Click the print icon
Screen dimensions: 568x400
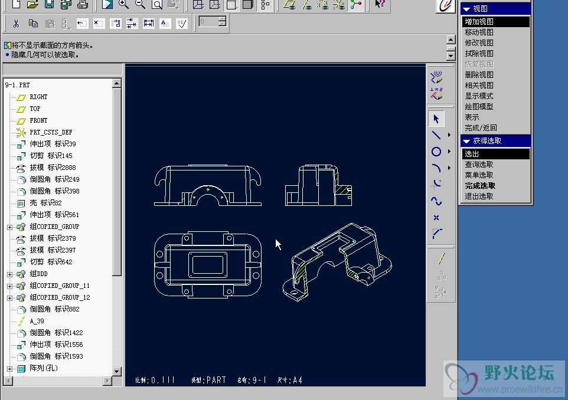[83, 4]
